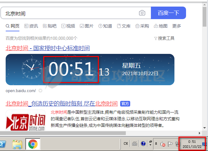
Task: Select the 网页 tab
Action: (13, 26)
